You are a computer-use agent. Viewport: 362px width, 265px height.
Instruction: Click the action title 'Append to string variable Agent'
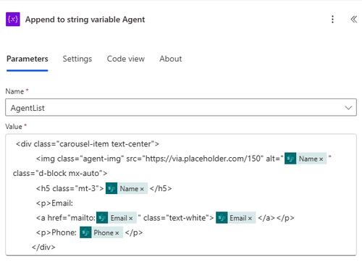tap(85, 20)
